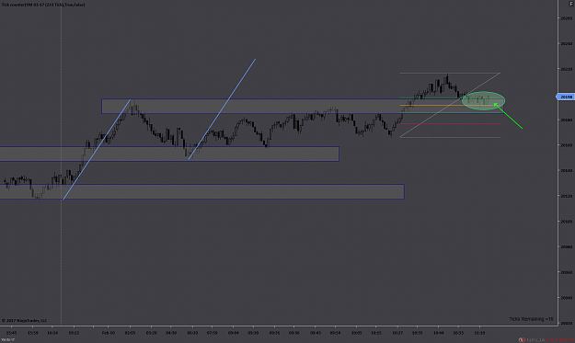Select the lower white dashed horizontal line
This screenshot has width=575, height=343.
(x=450, y=137)
